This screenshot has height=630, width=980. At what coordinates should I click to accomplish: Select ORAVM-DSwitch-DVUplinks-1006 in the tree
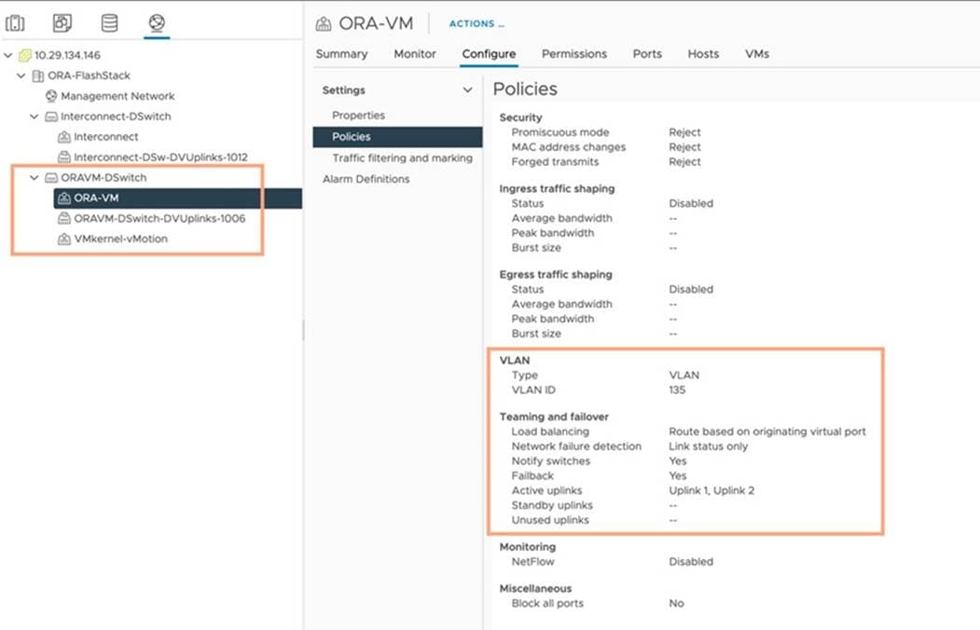[159, 218]
